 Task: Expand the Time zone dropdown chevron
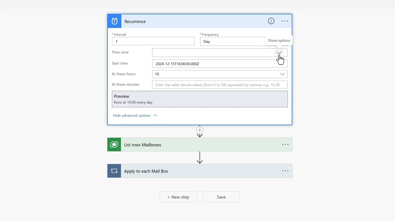279,53
